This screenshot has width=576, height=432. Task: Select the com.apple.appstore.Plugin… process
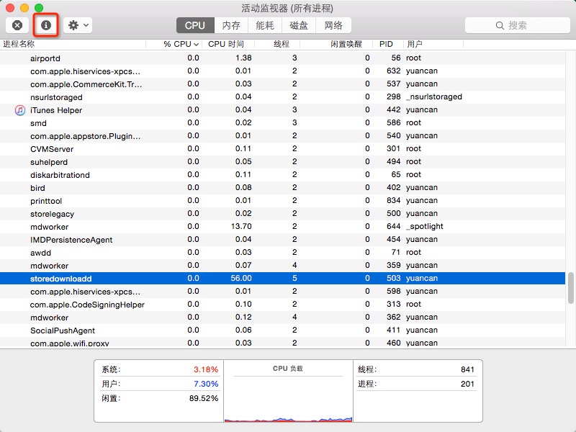pos(282,136)
